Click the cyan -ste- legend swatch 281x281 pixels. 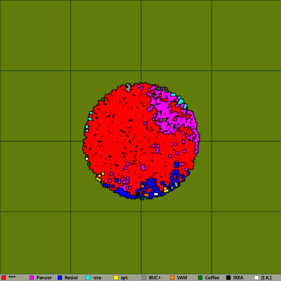(88, 278)
